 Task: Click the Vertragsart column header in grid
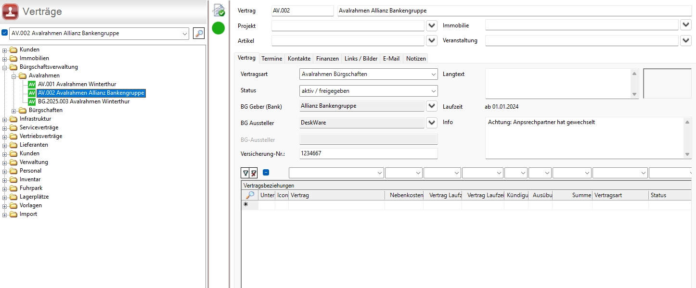(620, 195)
